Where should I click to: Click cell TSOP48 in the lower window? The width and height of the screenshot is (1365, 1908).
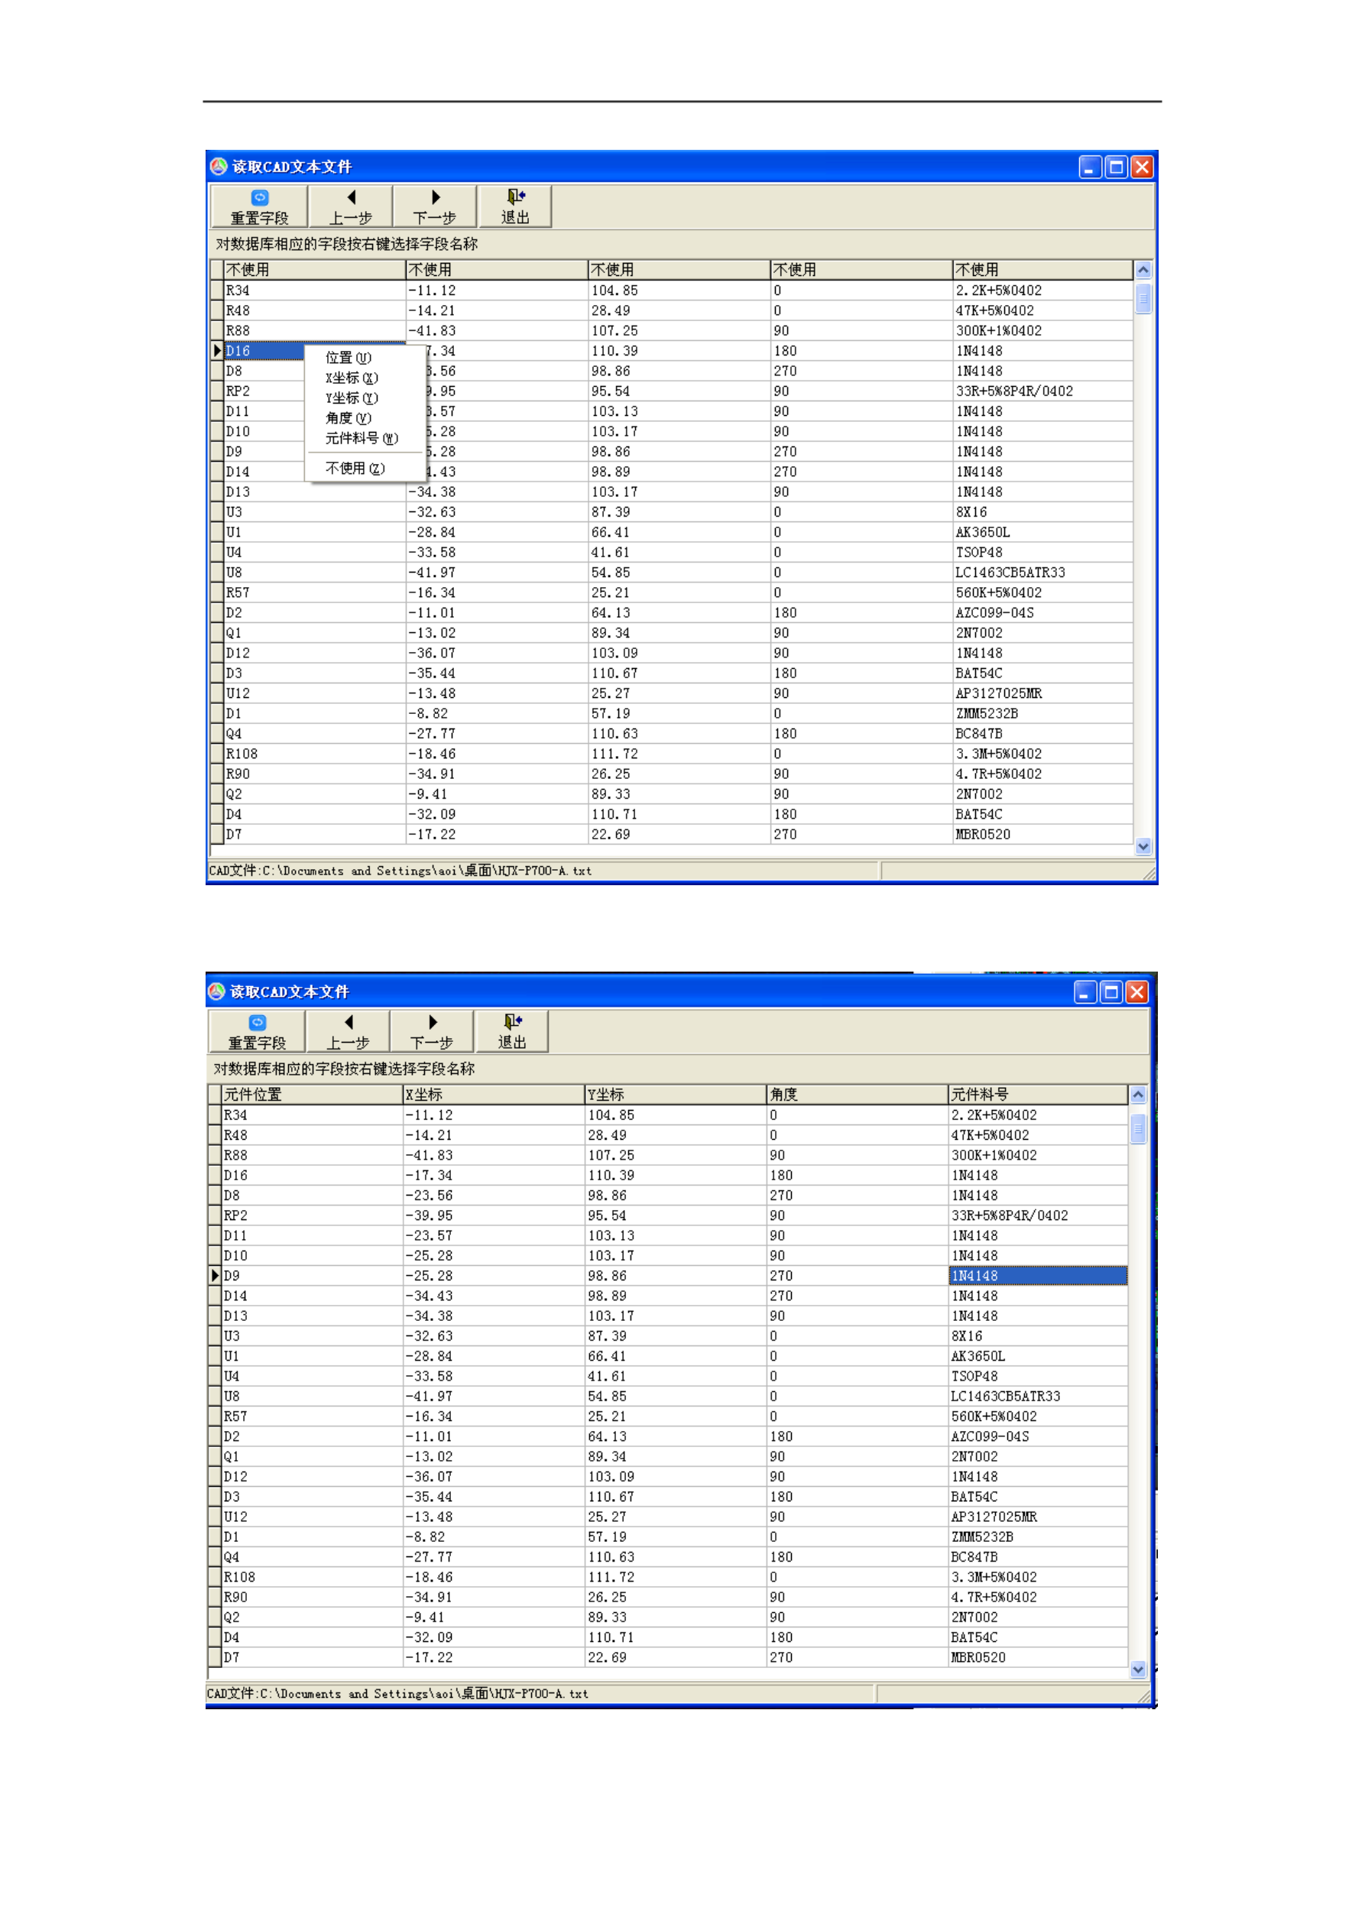coord(1038,1376)
